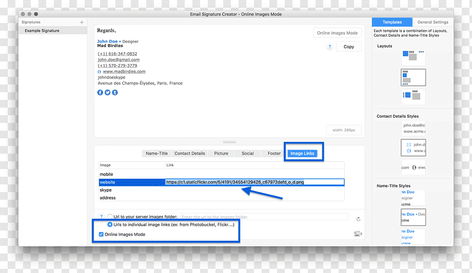Select 'Url to your server images folder' radio

(x=110, y=217)
